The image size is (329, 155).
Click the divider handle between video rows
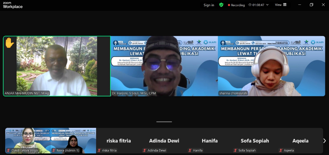click(x=164, y=122)
